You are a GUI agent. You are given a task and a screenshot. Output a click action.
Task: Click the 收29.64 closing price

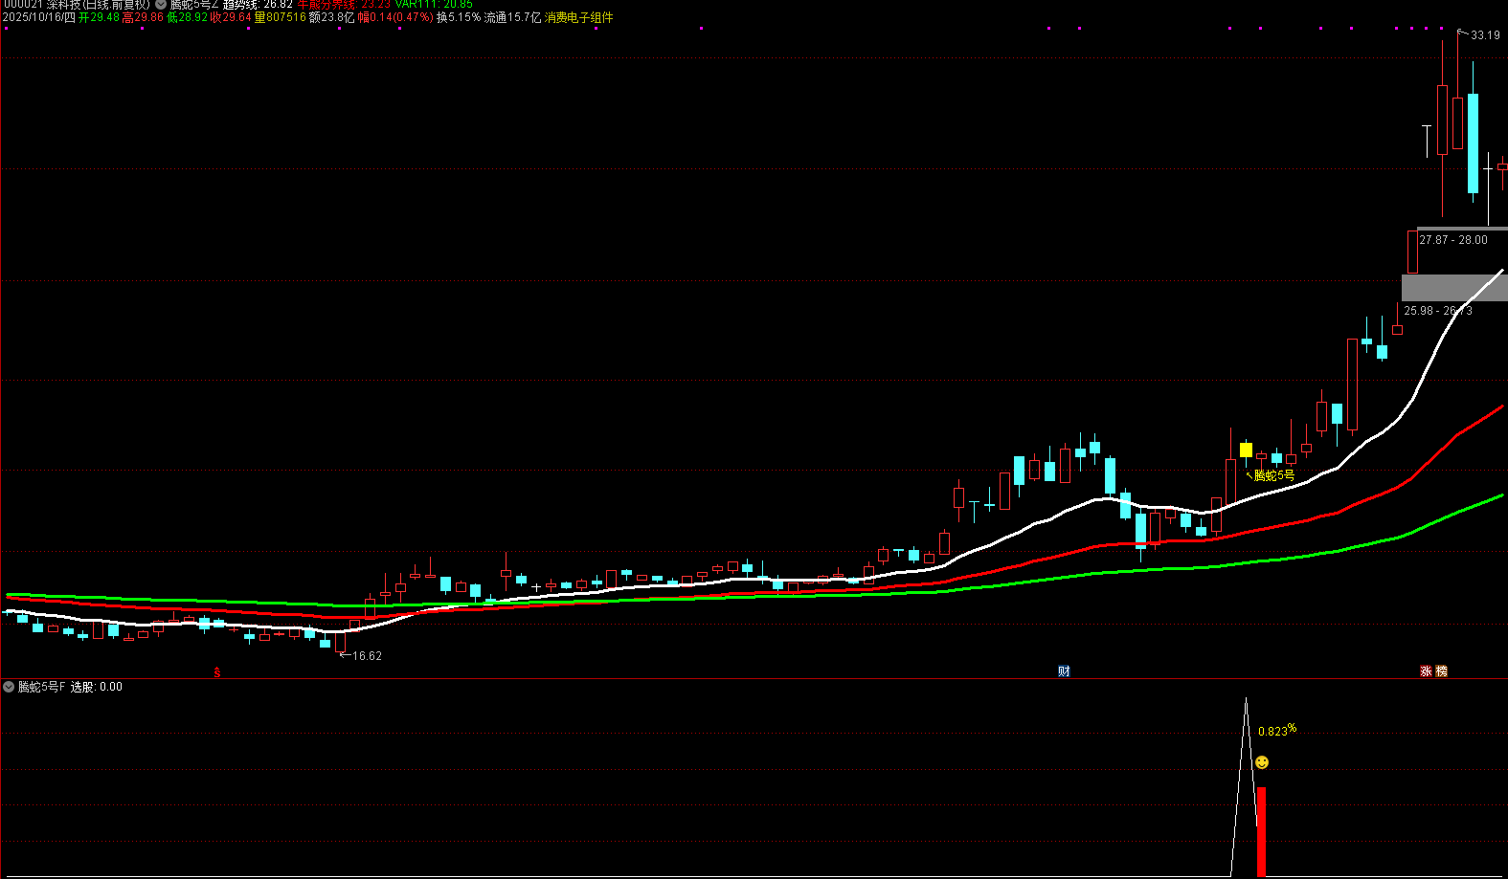(x=231, y=17)
